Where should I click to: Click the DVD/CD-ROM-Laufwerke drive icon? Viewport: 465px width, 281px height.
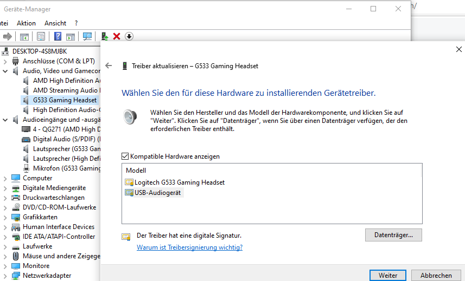click(15, 207)
